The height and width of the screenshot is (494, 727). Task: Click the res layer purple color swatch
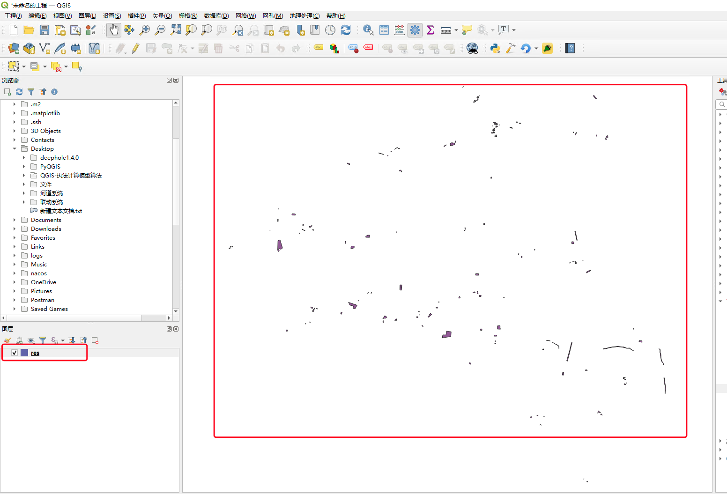click(24, 353)
